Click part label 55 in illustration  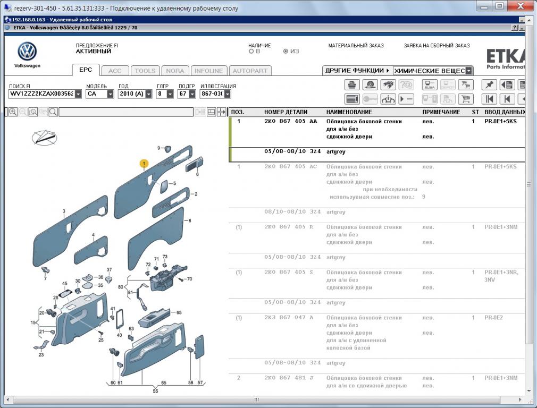[x=155, y=391]
